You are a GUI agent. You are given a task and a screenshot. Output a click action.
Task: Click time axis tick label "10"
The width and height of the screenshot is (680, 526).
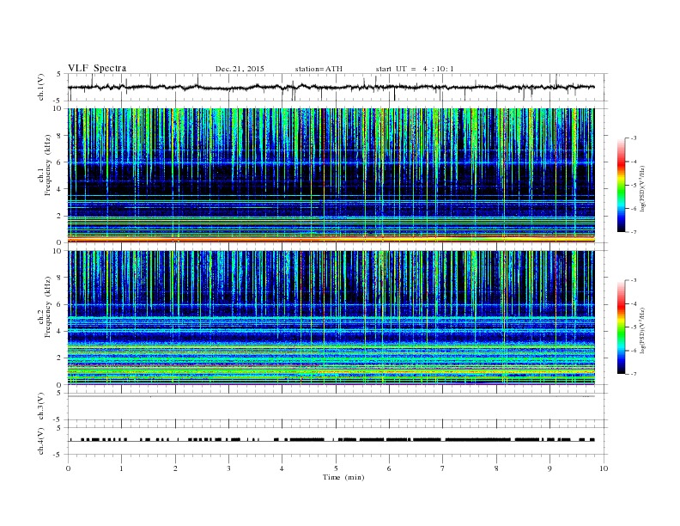pyautogui.click(x=604, y=468)
